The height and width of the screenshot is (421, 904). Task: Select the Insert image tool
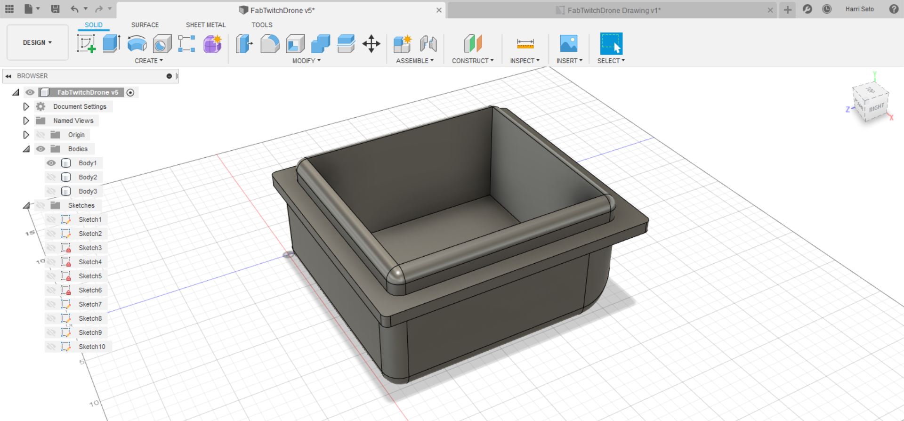[569, 43]
